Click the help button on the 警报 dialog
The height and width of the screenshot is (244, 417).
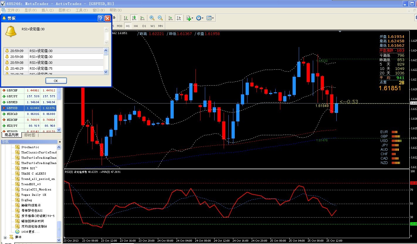[101, 18]
